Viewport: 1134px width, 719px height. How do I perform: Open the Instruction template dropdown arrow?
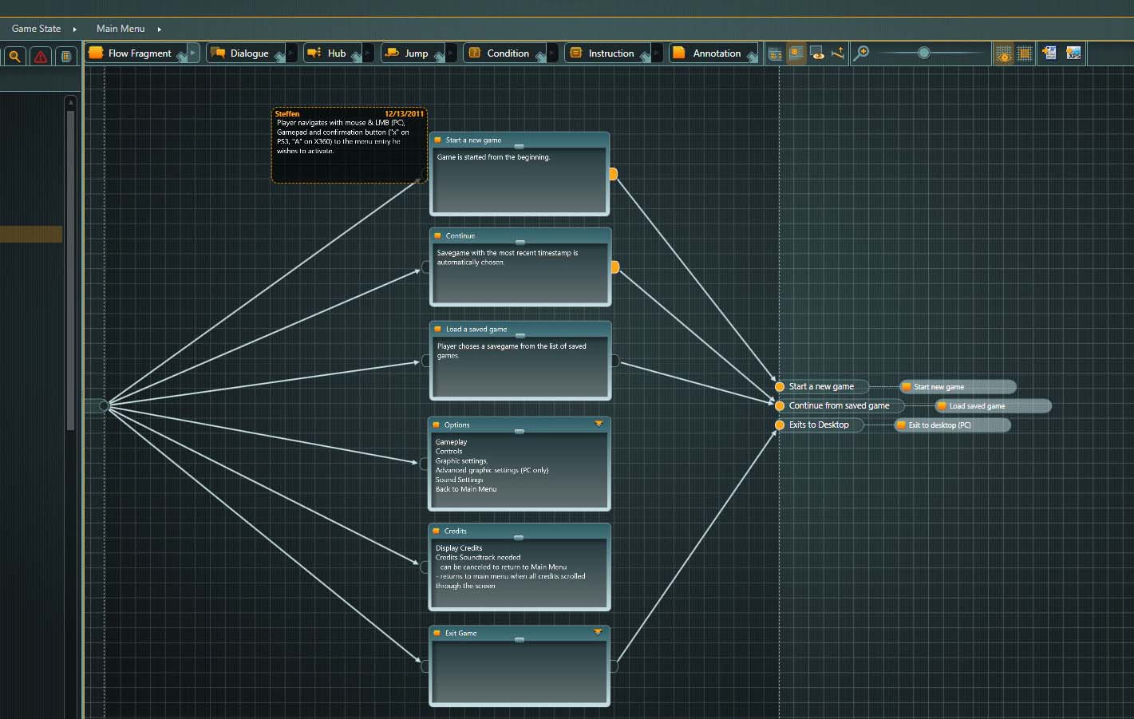pos(657,53)
